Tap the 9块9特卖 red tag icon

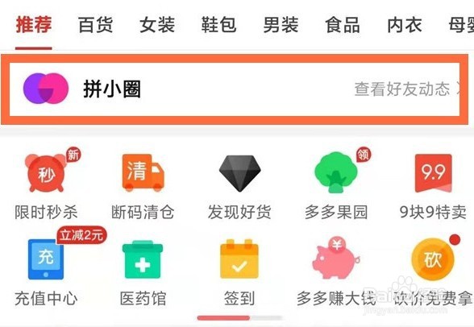coord(433,173)
